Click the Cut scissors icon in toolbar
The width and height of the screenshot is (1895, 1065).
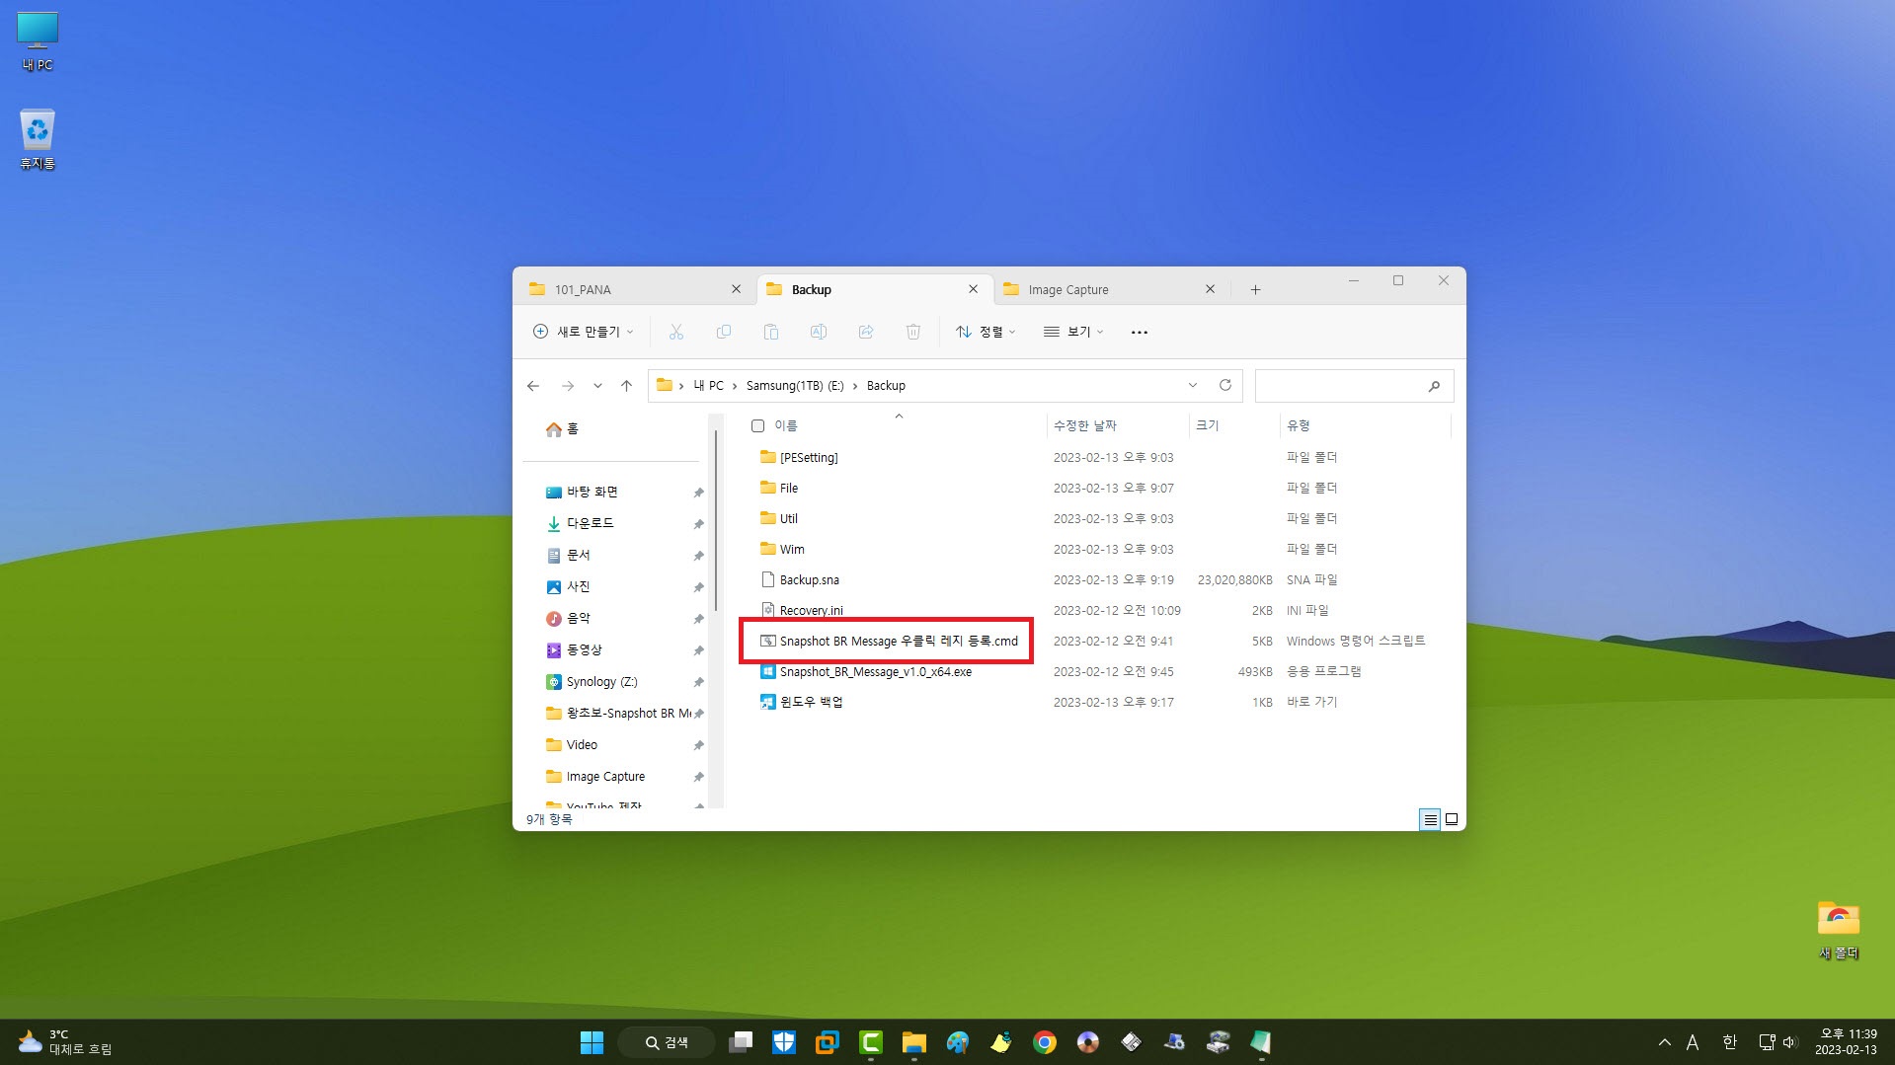click(x=676, y=332)
